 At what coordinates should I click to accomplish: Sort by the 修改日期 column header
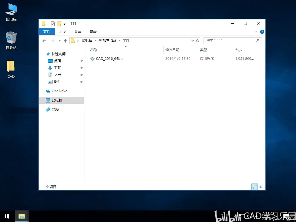(x=172, y=50)
